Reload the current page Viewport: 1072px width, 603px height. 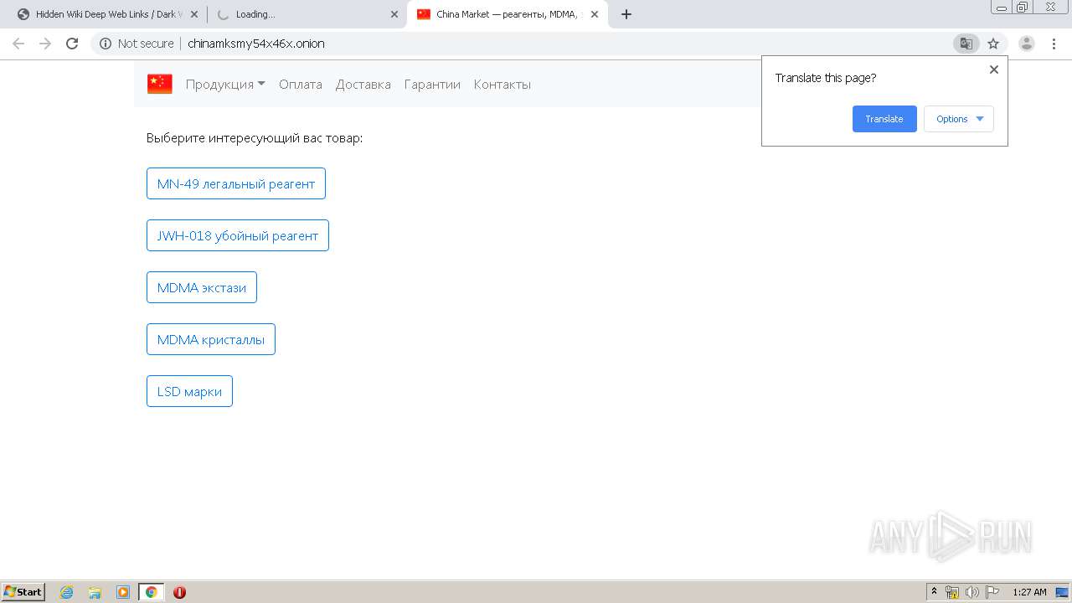[72, 44]
